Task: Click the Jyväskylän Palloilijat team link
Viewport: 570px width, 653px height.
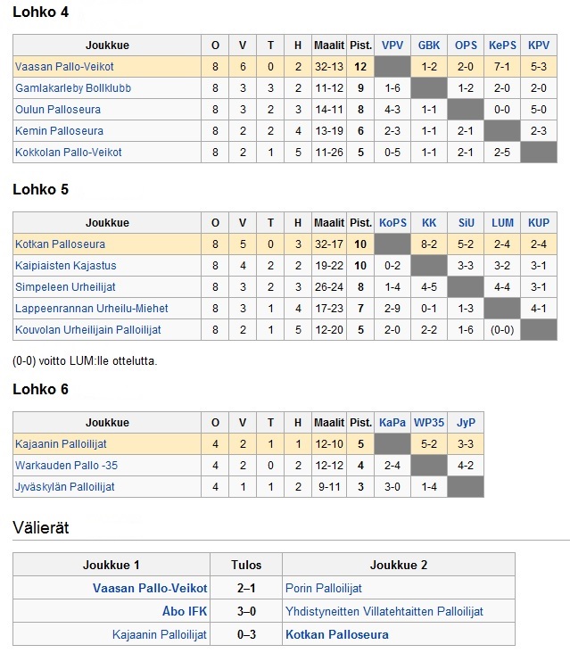Action: pos(65,487)
